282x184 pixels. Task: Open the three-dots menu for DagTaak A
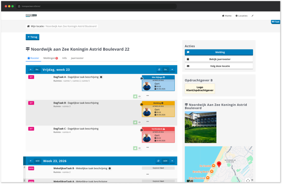pyautogui.click(x=148, y=96)
